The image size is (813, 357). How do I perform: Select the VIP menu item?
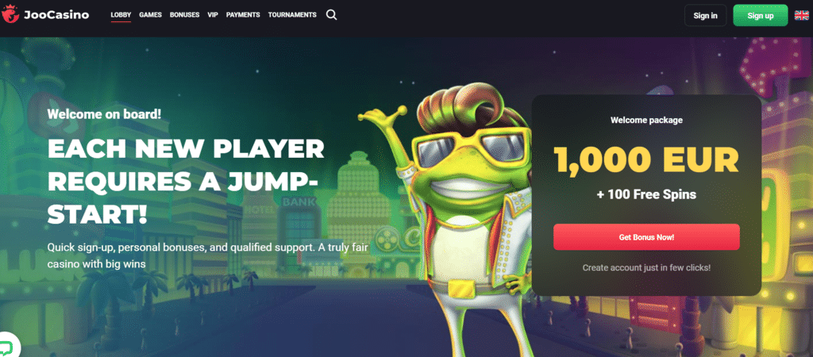pyautogui.click(x=213, y=15)
